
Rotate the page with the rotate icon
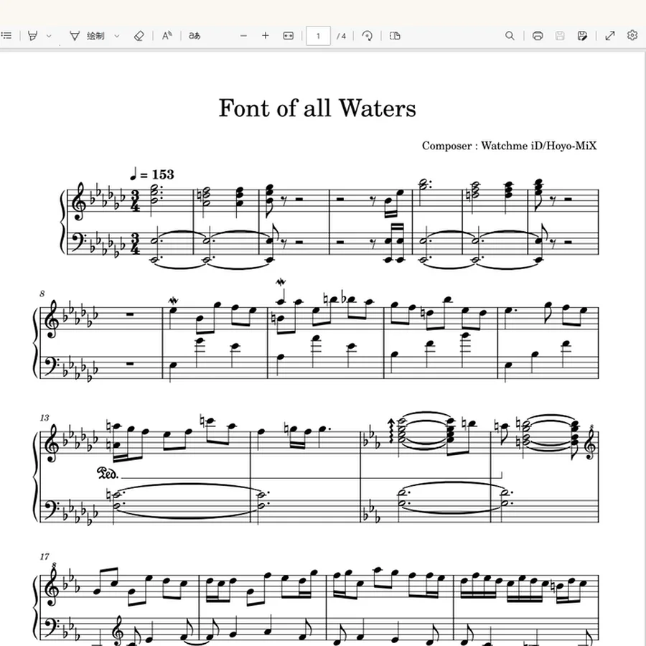pos(367,36)
